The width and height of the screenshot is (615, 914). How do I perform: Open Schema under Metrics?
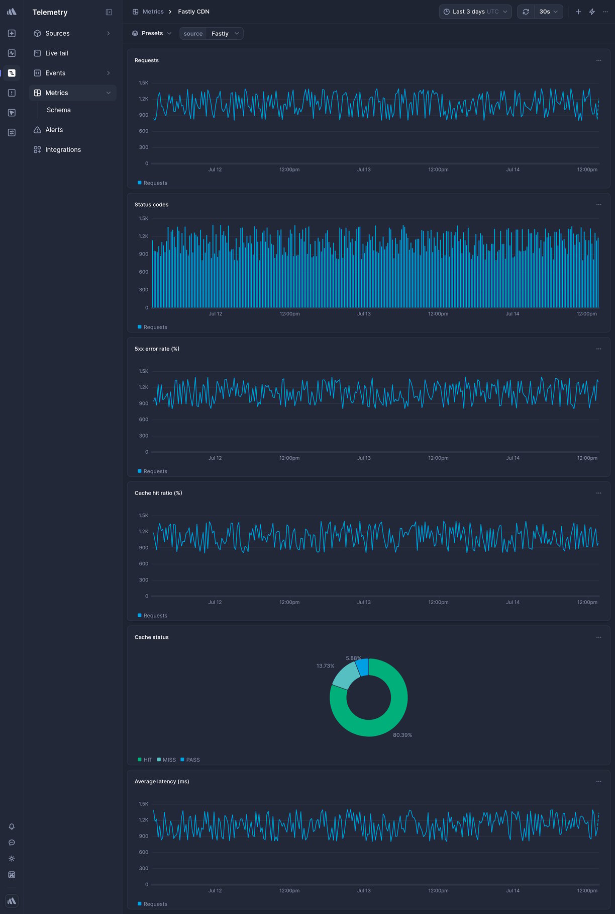pos(59,110)
